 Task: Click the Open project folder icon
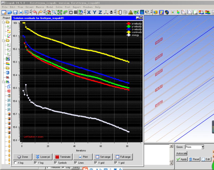pos(9,12)
